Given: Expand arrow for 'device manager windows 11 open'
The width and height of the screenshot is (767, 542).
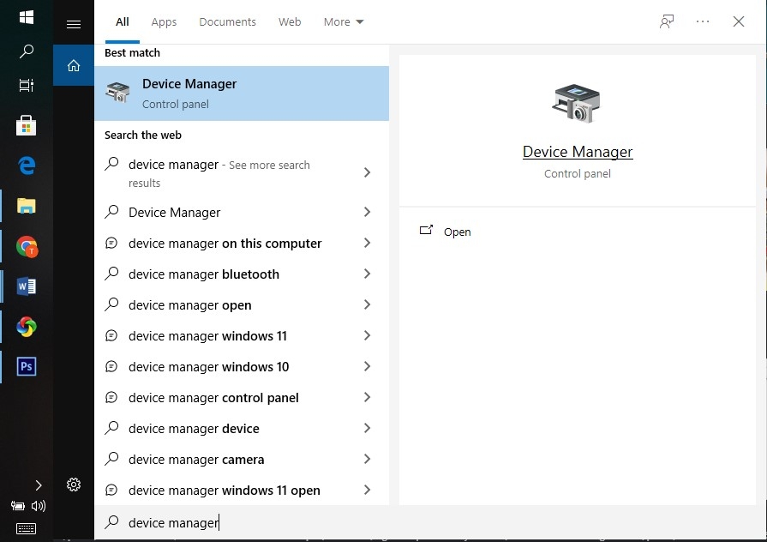Looking at the screenshot, I should tap(368, 490).
